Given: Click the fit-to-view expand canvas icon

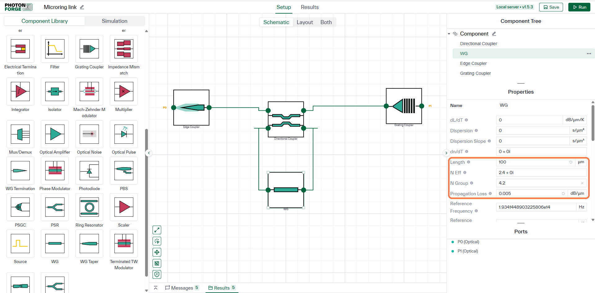Looking at the screenshot, I should 157,230.
